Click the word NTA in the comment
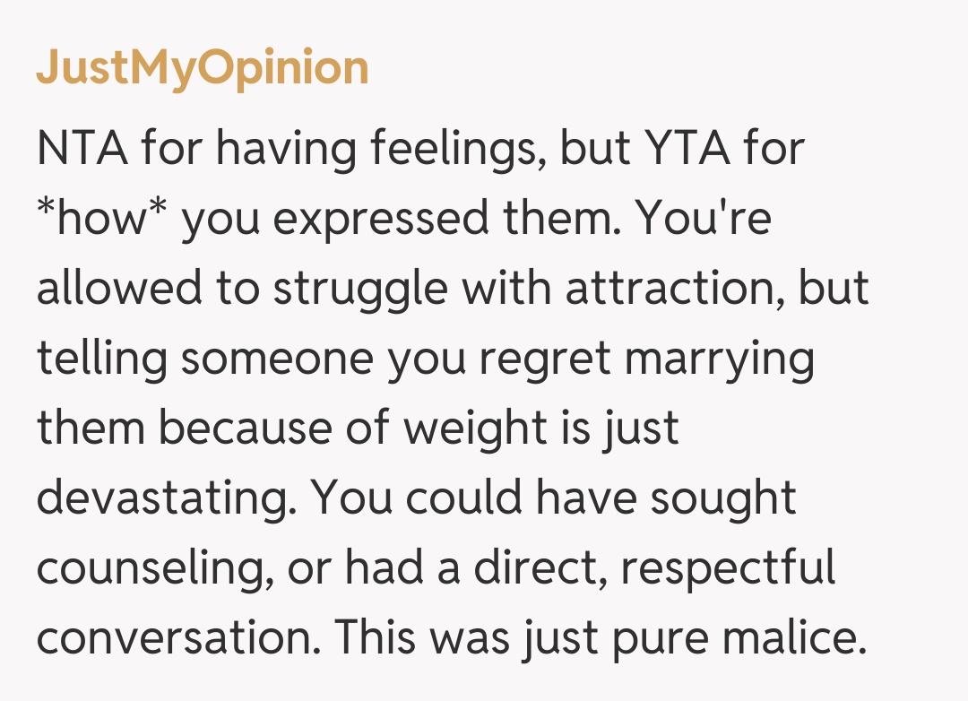 coord(82,151)
